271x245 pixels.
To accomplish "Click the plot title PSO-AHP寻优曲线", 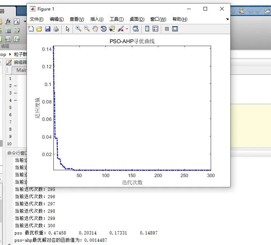I will click(132, 41).
